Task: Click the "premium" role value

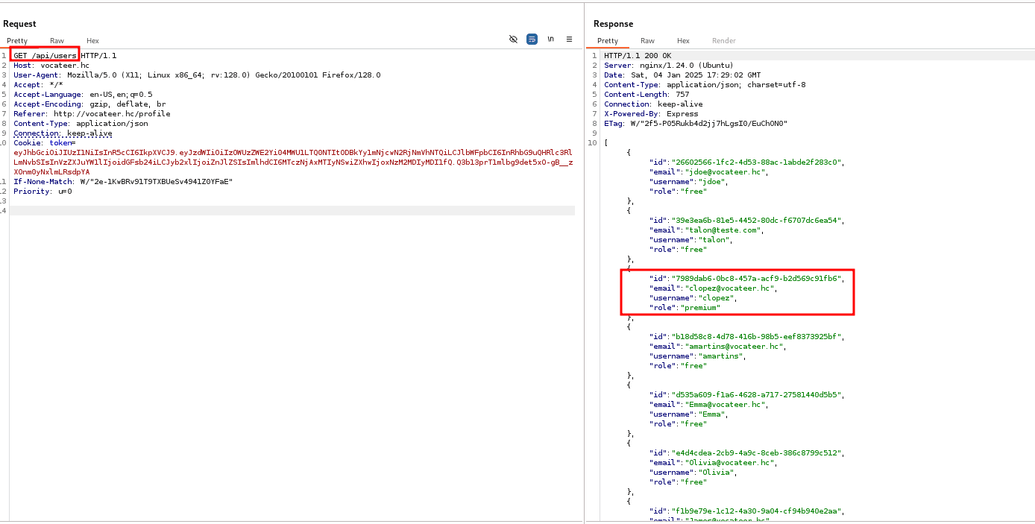Action: [x=699, y=308]
